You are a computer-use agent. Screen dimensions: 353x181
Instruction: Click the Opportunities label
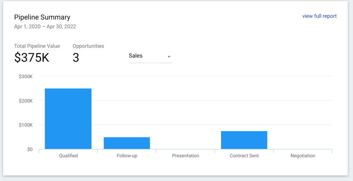[88, 46]
